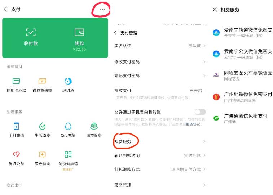Go back from the 支付 screen
273x195 pixels.
pos(5,9)
